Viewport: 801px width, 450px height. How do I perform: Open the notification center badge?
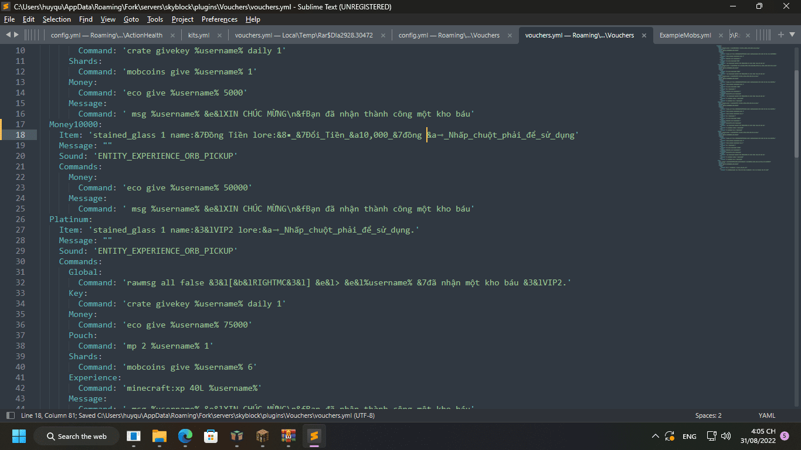(785, 435)
